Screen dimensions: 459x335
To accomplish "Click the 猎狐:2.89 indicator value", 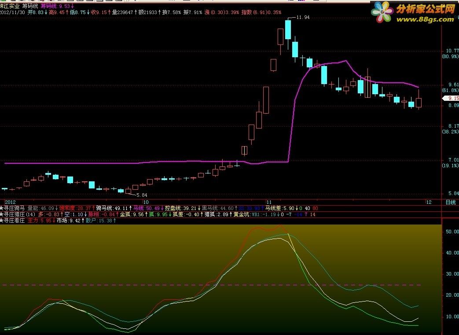I will pos(218,214).
